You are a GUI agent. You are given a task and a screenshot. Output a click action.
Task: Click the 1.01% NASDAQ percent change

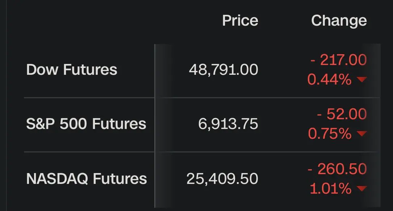click(330, 188)
